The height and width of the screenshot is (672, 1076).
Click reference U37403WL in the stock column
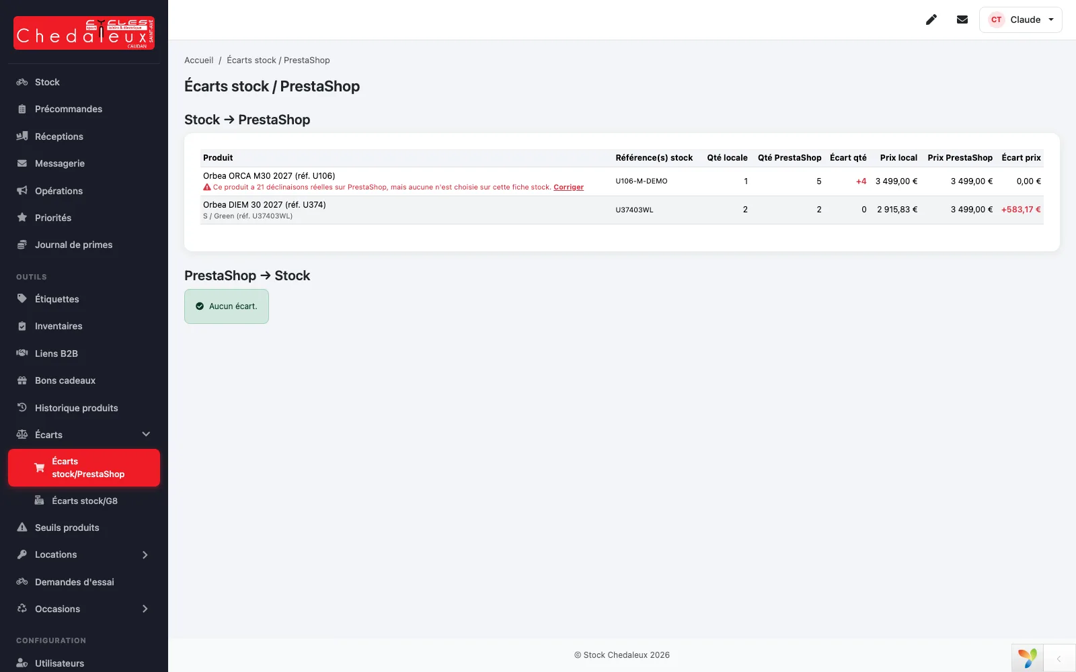point(634,210)
